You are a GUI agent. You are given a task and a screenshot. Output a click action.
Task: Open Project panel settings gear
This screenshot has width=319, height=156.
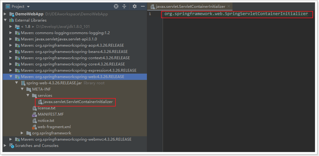pyautogui.click(x=134, y=7)
